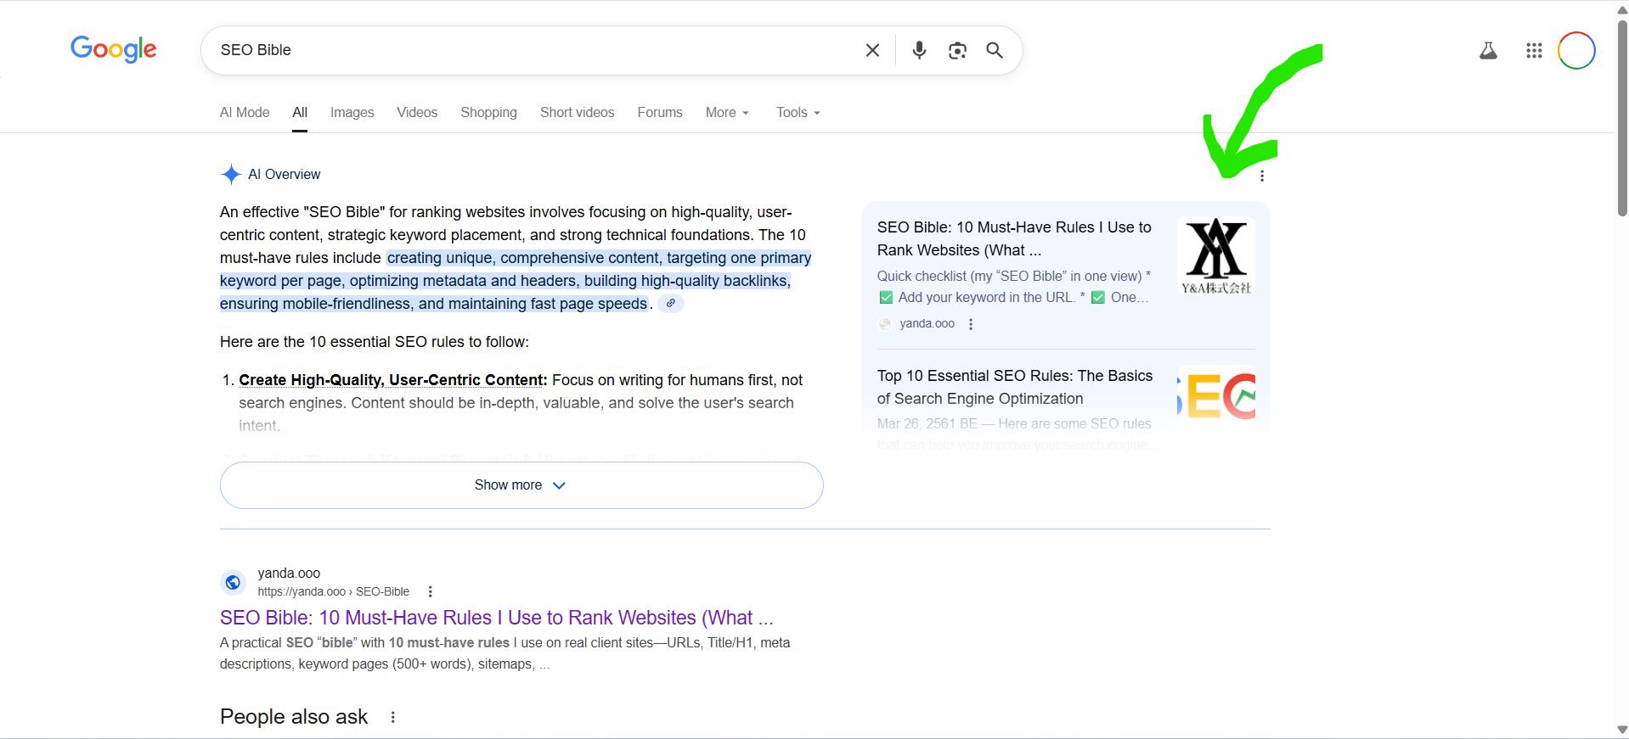Viewport: 1629px width, 739px height.
Task: Open three-dot menu beside yanda.ooo source card
Action: (x=971, y=324)
